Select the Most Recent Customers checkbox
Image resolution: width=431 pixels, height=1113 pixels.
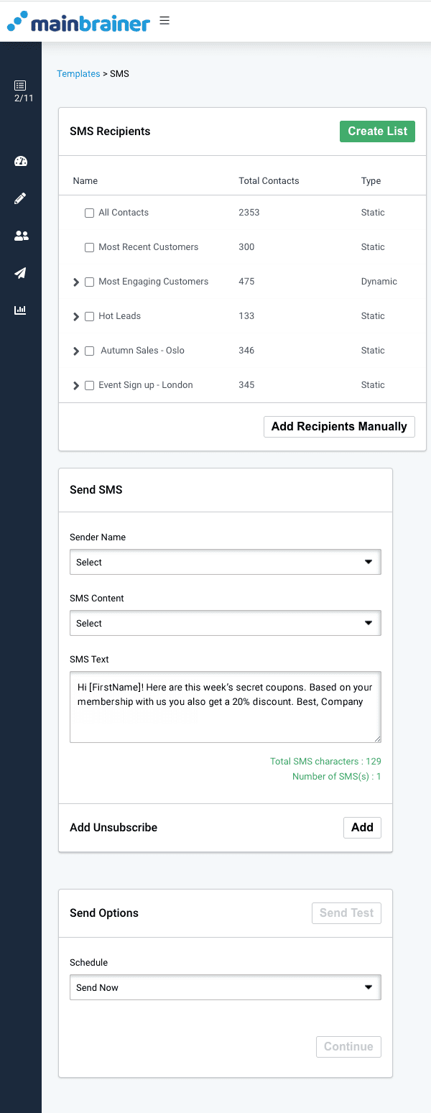pos(89,247)
